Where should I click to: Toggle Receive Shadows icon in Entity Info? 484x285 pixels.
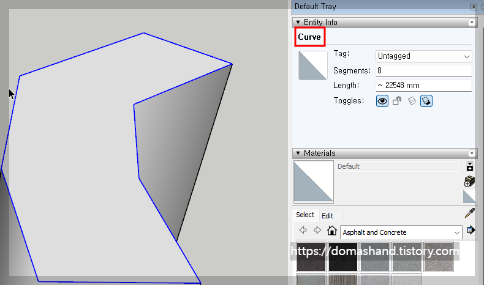point(412,101)
